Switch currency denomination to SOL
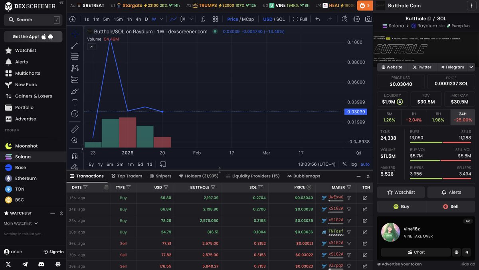 (280, 19)
